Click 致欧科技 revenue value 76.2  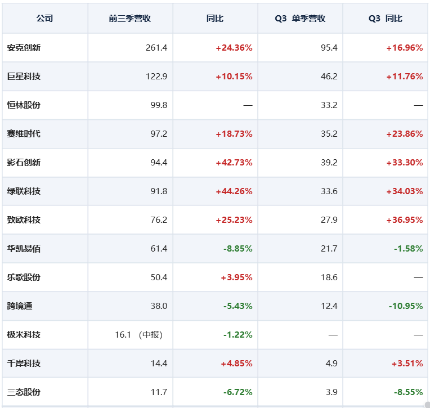159,220
